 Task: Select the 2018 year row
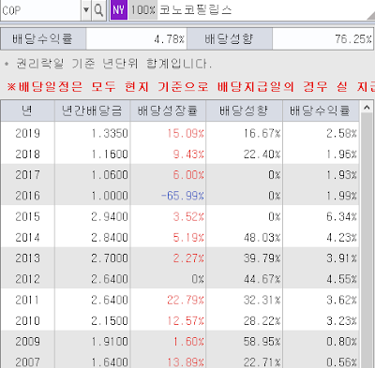point(180,154)
